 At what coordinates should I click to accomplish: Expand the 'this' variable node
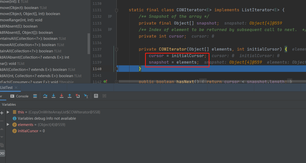(8, 112)
